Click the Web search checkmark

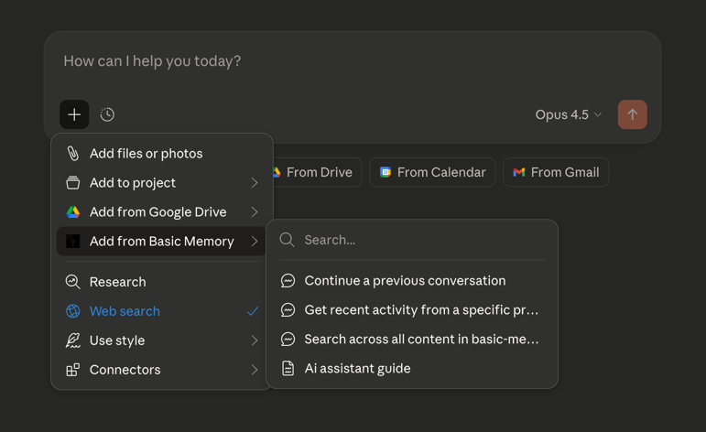253,311
